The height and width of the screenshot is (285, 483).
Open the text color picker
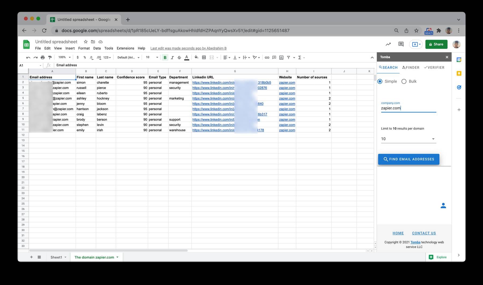pyautogui.click(x=187, y=58)
